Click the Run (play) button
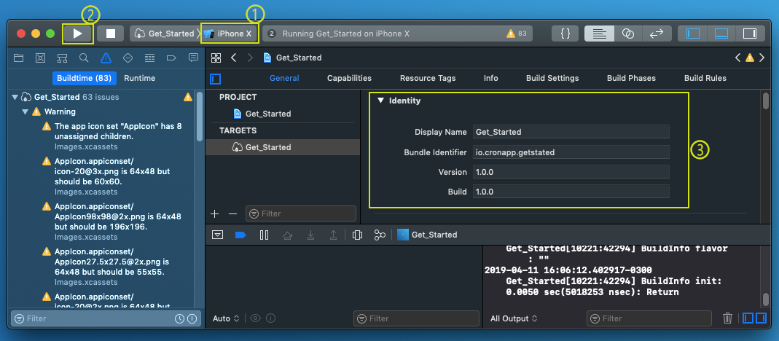 [78, 34]
